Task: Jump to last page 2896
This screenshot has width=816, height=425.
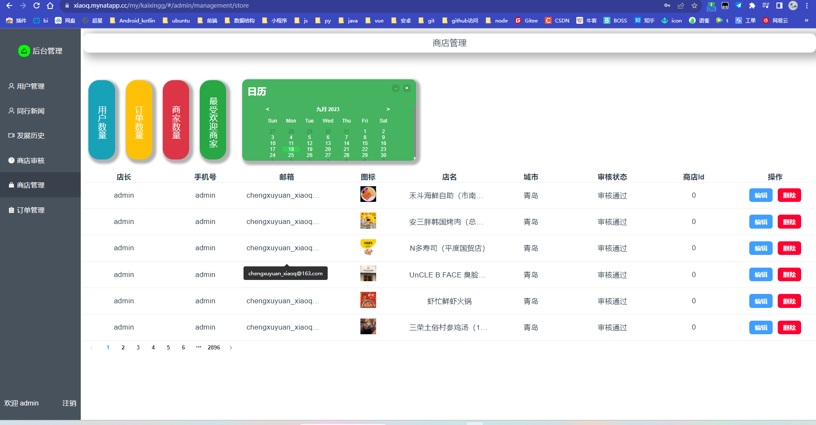Action: click(x=214, y=347)
